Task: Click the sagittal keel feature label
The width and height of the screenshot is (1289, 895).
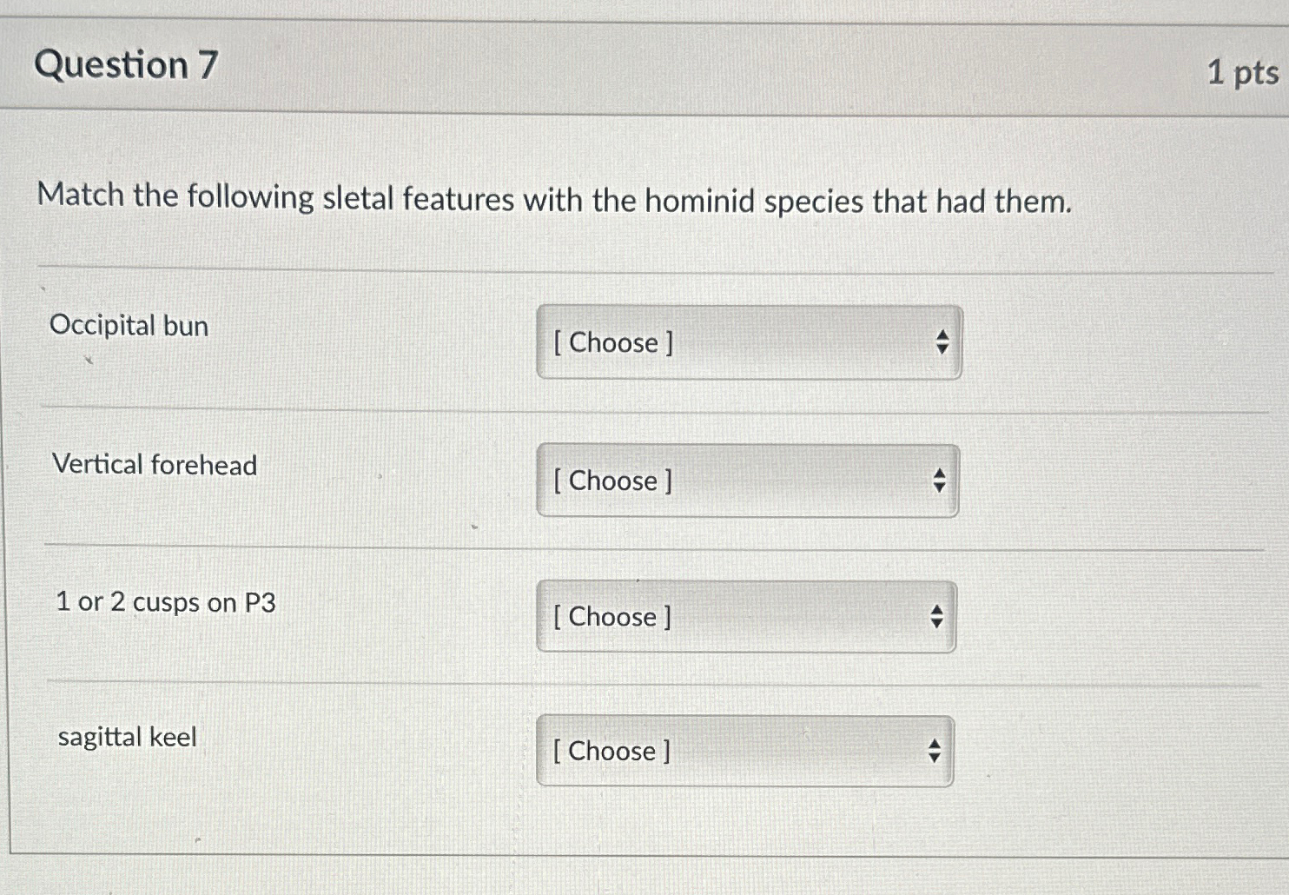Action: click(126, 737)
